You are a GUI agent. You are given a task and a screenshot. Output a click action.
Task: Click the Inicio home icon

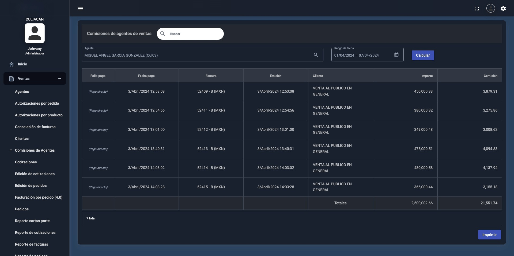click(12, 64)
